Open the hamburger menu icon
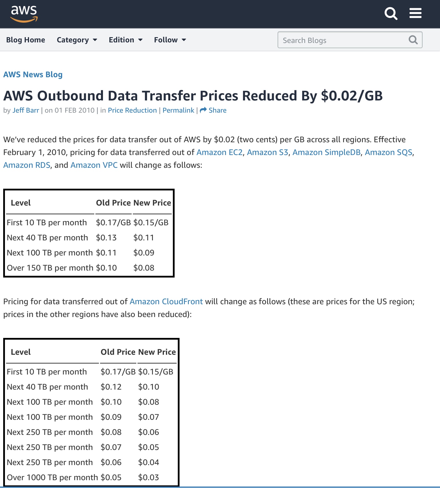This screenshot has width=440, height=488. tap(415, 13)
